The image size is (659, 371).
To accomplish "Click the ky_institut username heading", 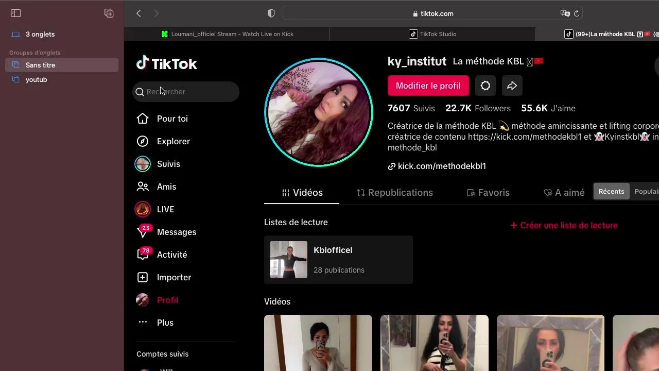I will pyautogui.click(x=417, y=61).
